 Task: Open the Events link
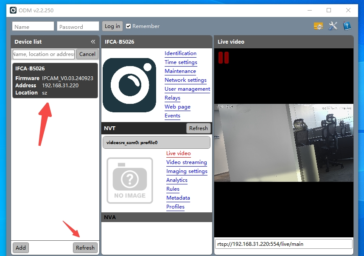172,116
